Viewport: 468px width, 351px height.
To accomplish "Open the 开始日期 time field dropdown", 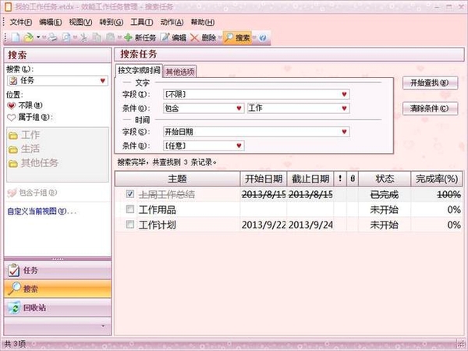I will 344,132.
